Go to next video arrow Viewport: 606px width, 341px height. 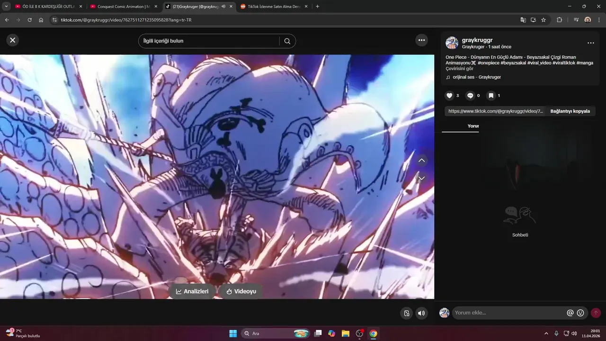422,178
